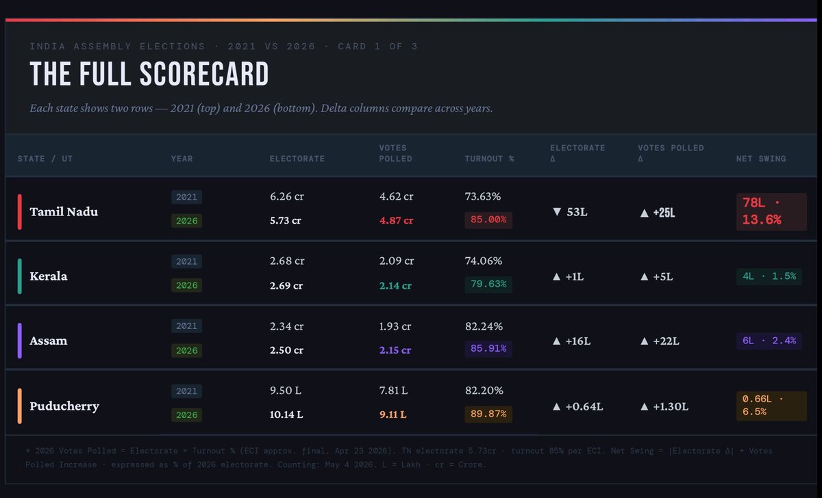Click the 2026 year badge for Assam

pos(186,350)
